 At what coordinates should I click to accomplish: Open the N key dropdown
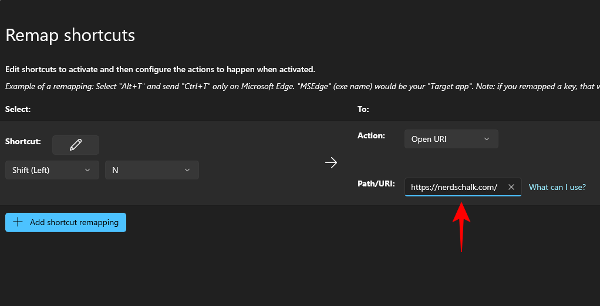tap(152, 170)
